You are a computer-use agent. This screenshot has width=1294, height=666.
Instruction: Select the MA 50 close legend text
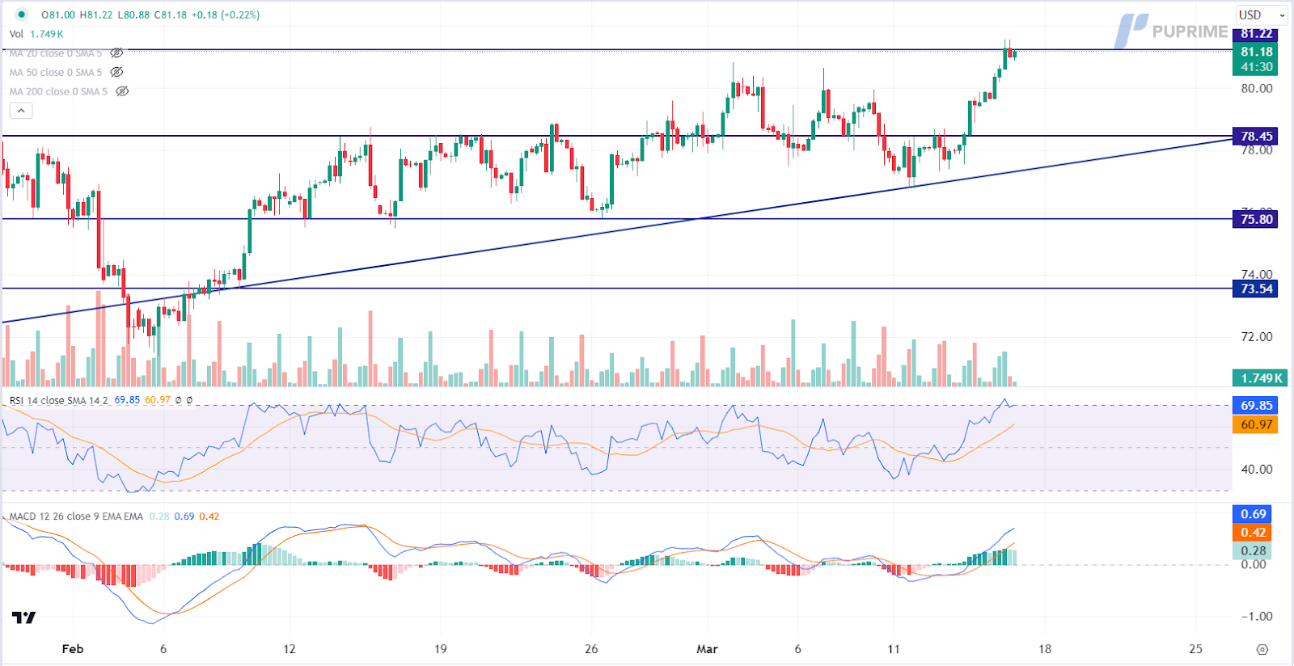point(56,72)
